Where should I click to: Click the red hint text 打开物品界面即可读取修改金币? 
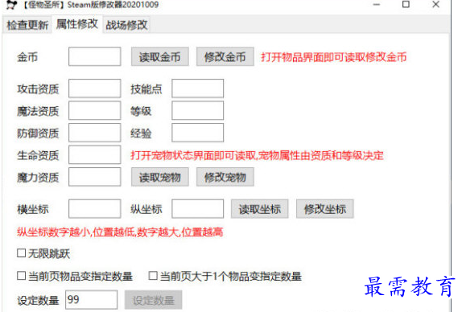[333, 57]
